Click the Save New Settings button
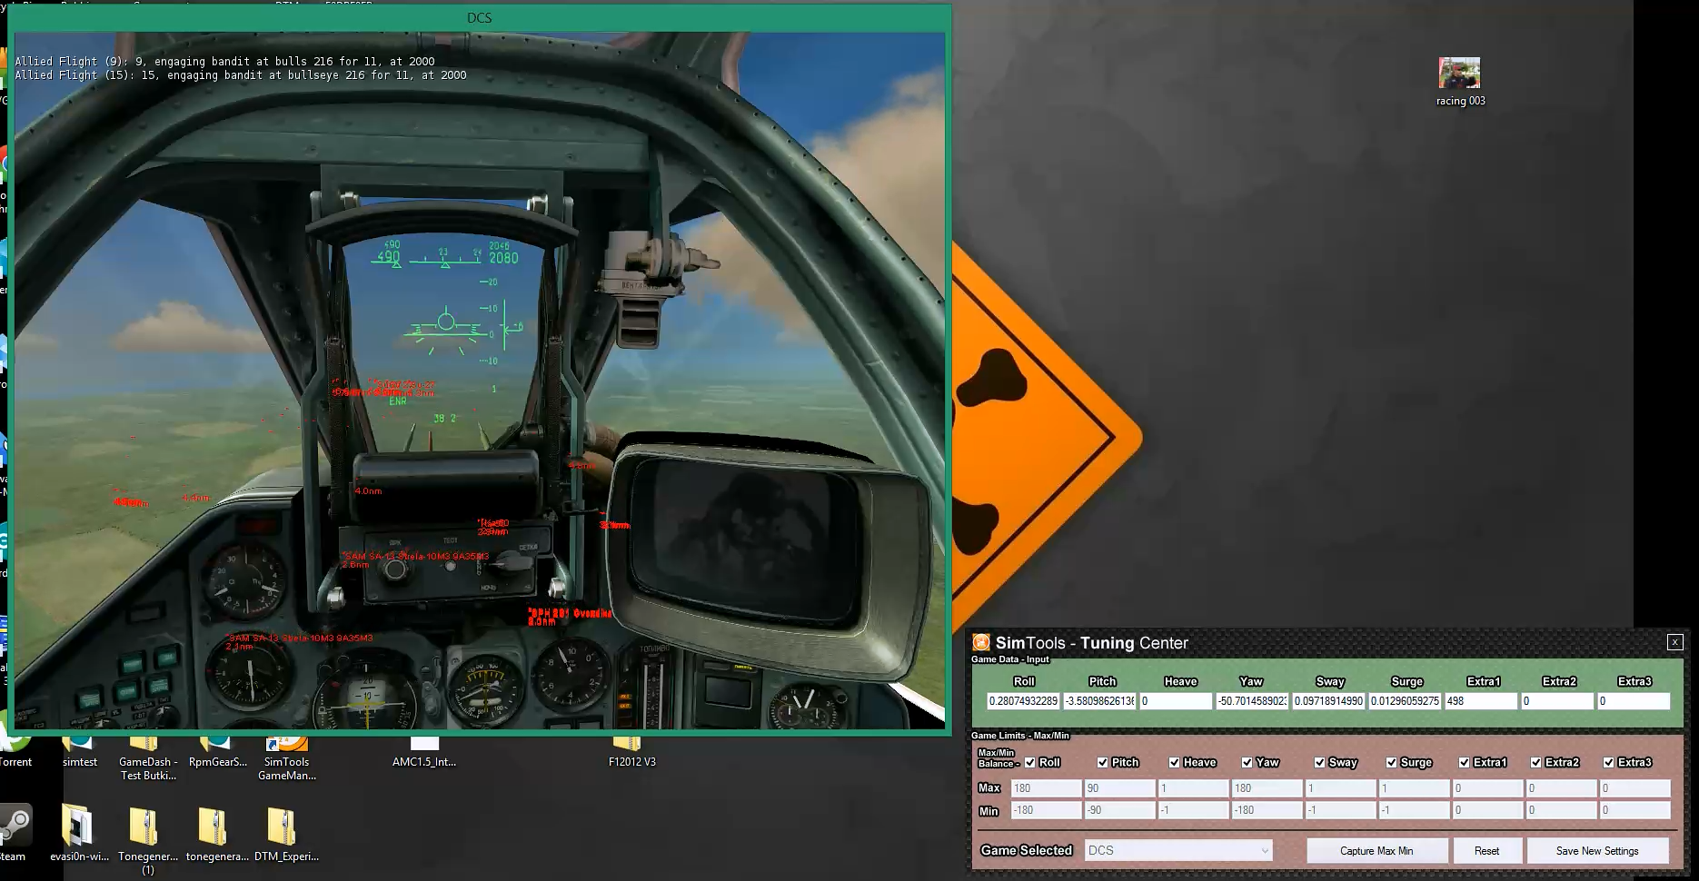The image size is (1699, 881). pyautogui.click(x=1597, y=851)
